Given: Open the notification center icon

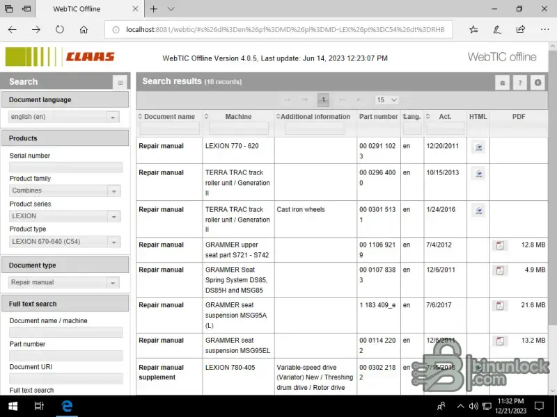Looking at the screenshot, I should tap(539, 407).
